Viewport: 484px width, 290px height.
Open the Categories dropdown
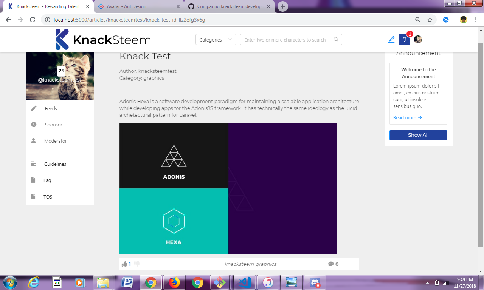216,40
